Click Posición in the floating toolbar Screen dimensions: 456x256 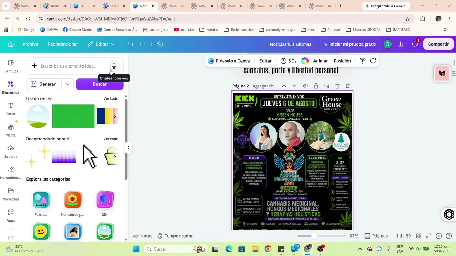tap(342, 61)
